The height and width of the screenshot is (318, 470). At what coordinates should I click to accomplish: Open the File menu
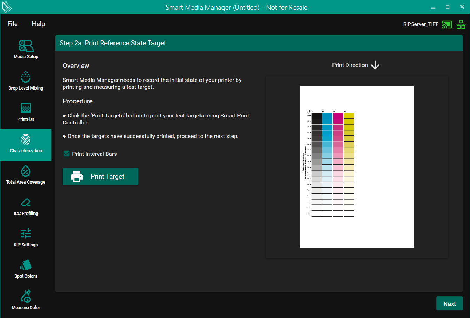click(13, 24)
